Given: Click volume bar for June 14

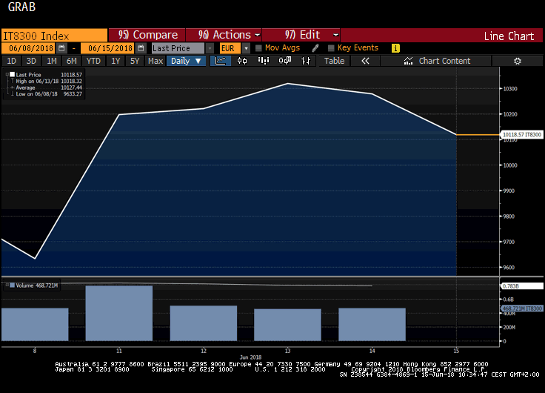Looking at the screenshot, I should tap(372, 325).
